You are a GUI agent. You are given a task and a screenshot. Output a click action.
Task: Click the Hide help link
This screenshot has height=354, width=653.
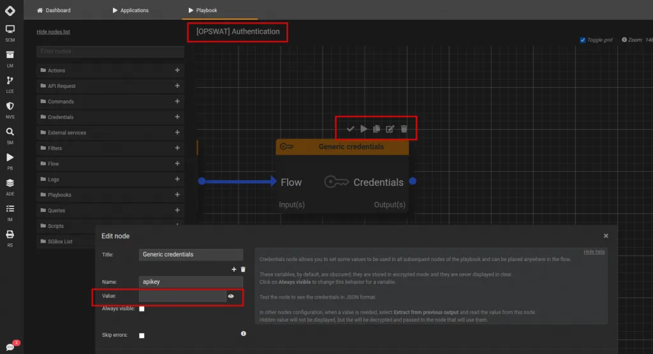pyautogui.click(x=594, y=251)
